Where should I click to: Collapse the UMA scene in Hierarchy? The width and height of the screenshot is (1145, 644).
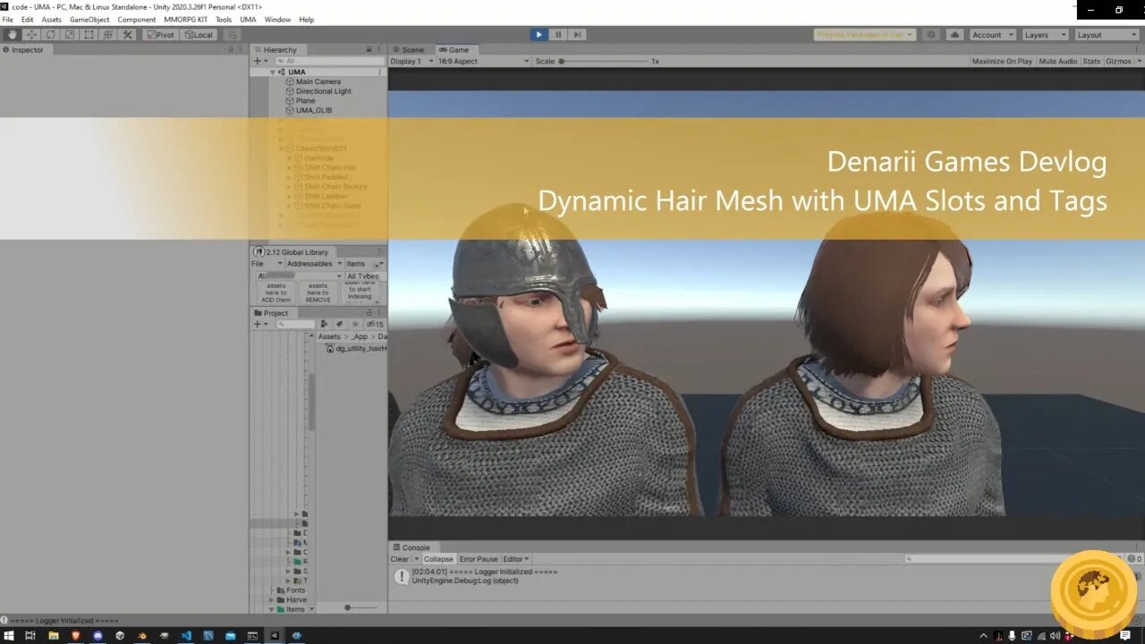tap(273, 72)
